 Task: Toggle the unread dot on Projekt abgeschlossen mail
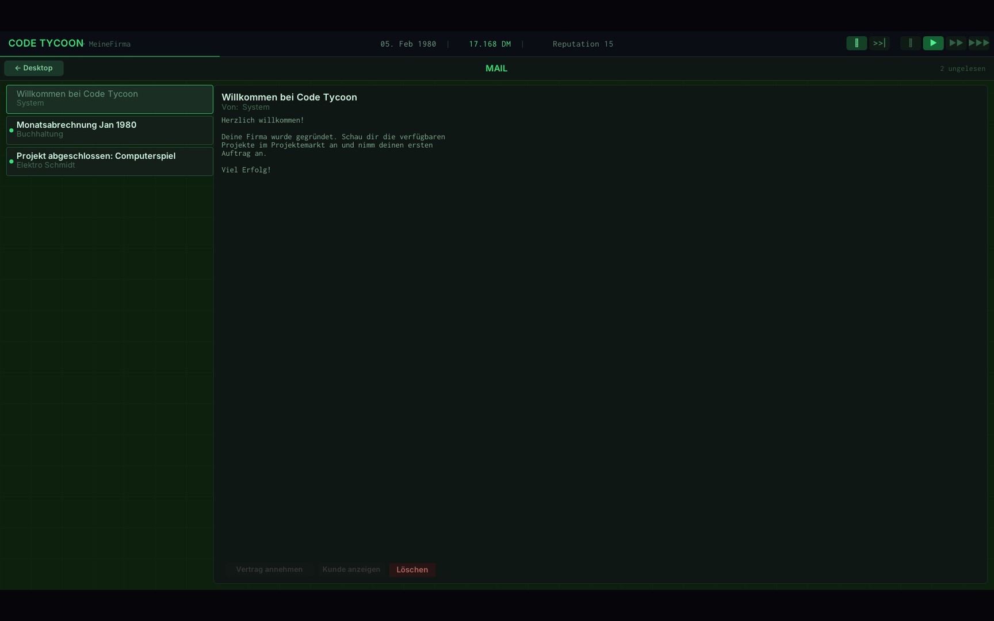pyautogui.click(x=11, y=161)
